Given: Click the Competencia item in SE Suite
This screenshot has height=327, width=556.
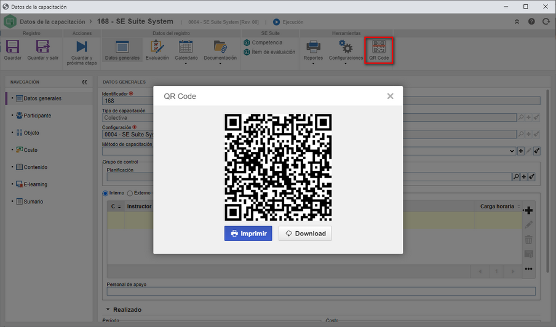Looking at the screenshot, I should 263,42.
